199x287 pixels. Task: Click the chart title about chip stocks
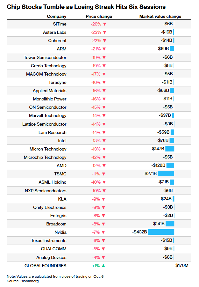86,7
